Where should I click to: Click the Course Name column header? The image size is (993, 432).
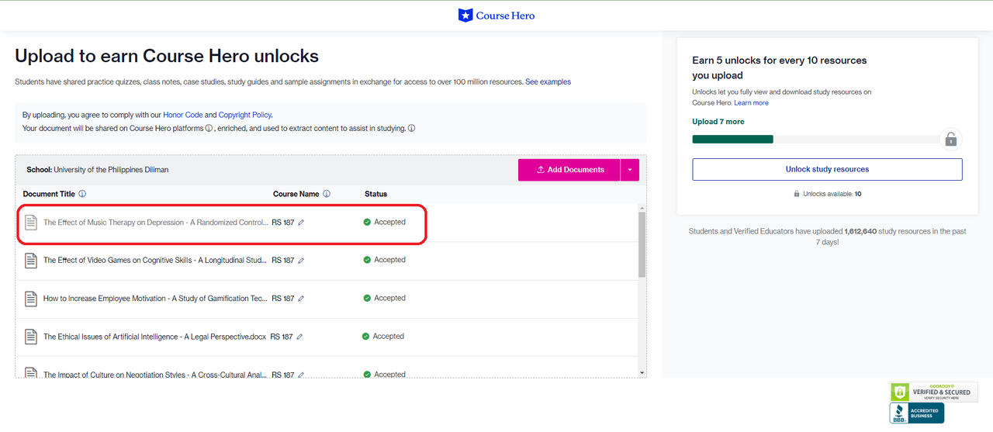296,194
